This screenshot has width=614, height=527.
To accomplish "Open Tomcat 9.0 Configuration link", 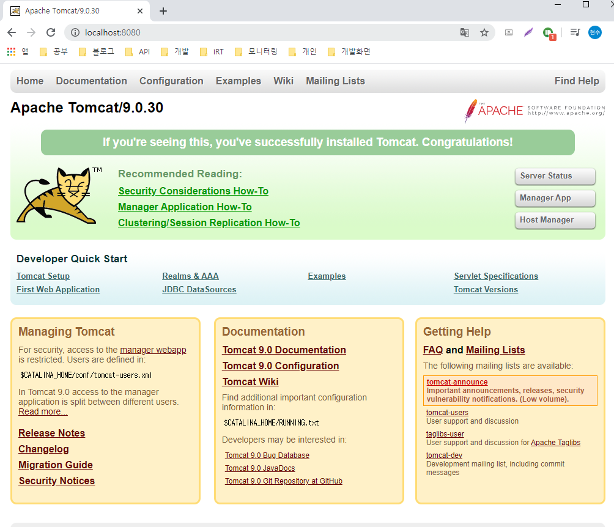I will click(281, 366).
